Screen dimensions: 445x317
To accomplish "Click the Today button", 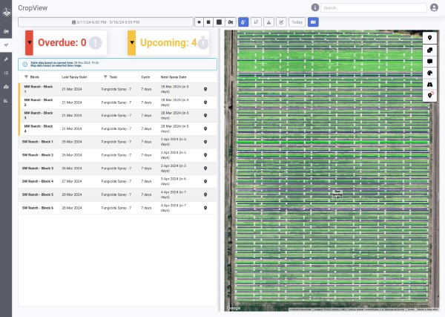I will coord(297,22).
